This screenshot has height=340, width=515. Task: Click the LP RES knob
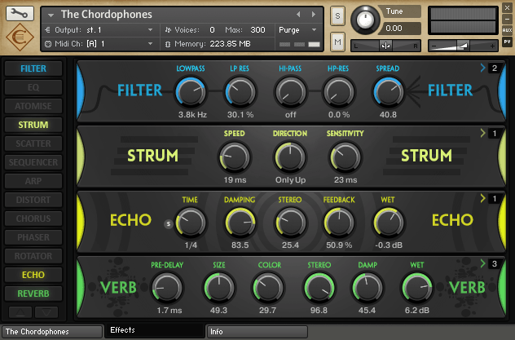pyautogui.click(x=240, y=92)
